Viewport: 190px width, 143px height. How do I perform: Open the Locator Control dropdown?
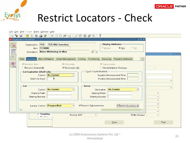click(73, 106)
